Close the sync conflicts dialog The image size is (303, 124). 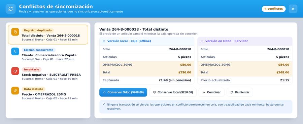(293, 9)
